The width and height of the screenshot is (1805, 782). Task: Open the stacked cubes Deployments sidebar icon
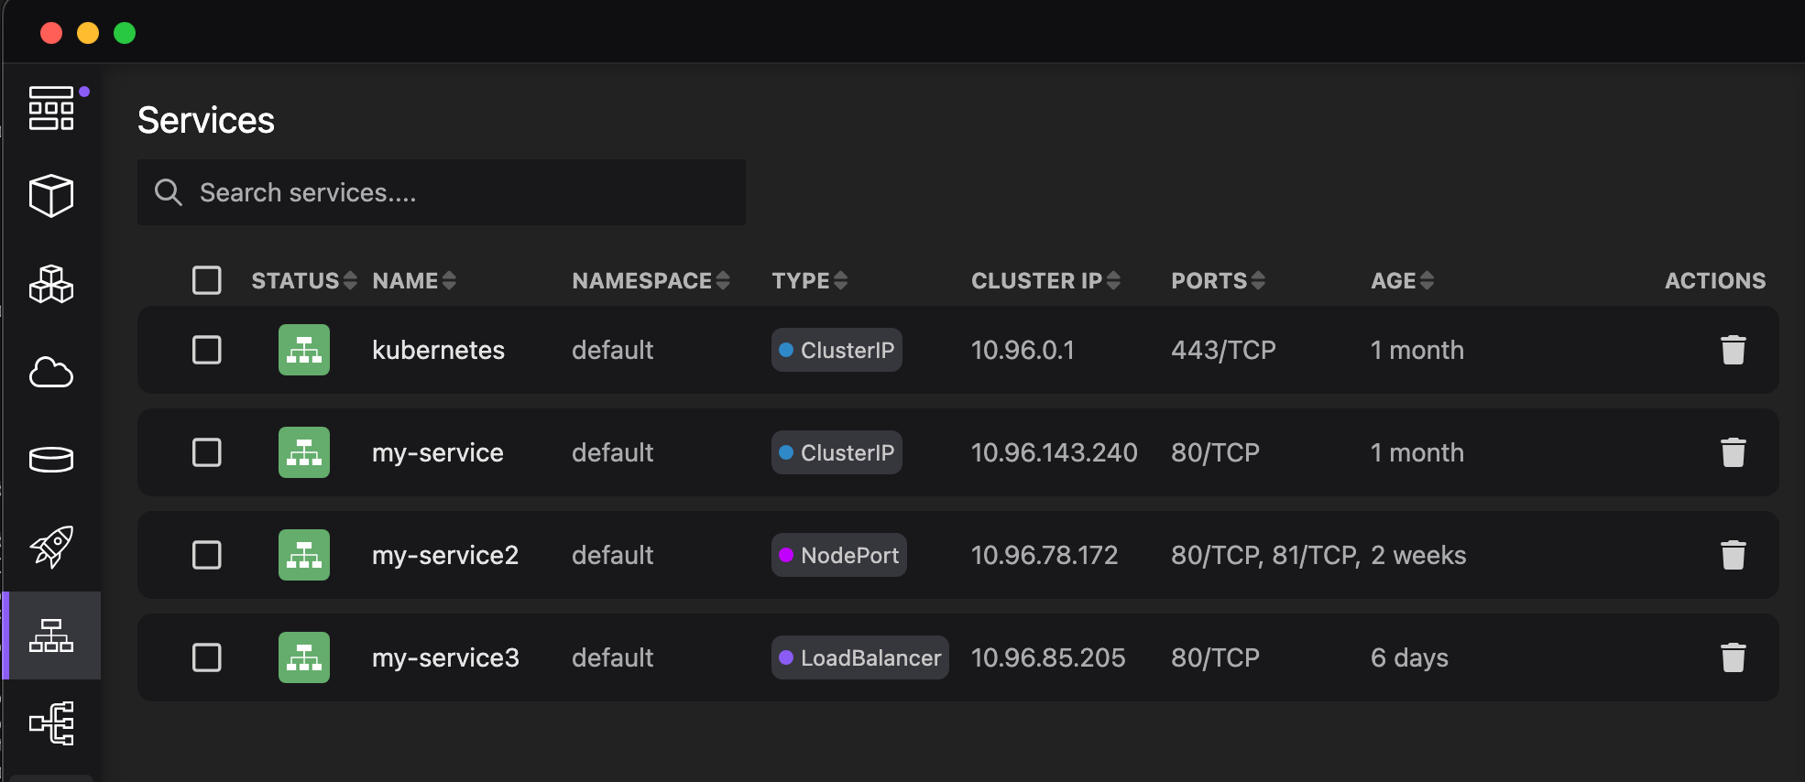pyautogui.click(x=51, y=284)
